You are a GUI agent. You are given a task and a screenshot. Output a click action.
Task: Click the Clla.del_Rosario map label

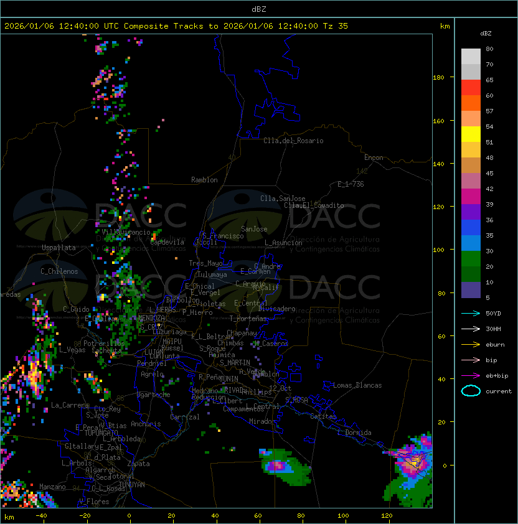point(293,141)
